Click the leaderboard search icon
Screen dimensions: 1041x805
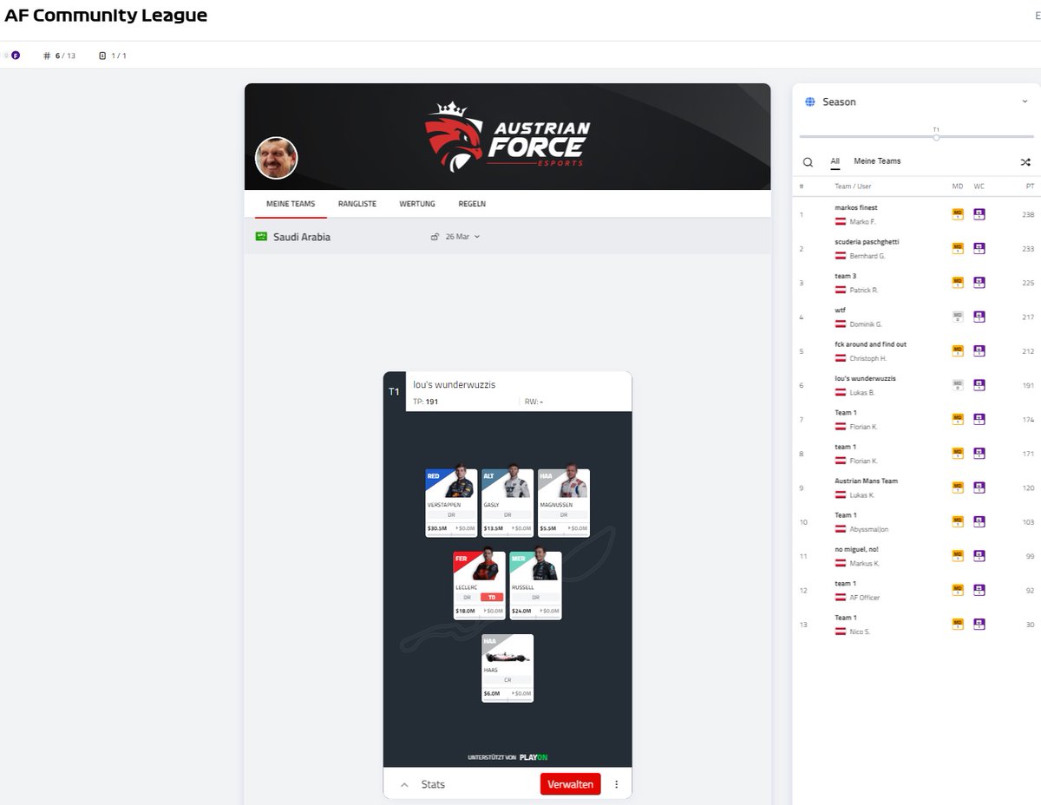(x=808, y=161)
